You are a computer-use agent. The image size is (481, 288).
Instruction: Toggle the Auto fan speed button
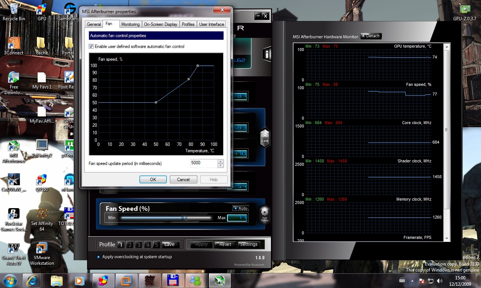(x=240, y=208)
